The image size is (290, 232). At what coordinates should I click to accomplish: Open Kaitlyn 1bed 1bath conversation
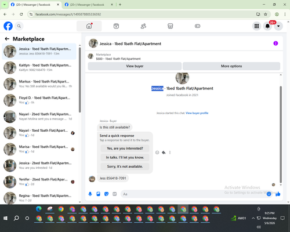pyautogui.click(x=39, y=68)
